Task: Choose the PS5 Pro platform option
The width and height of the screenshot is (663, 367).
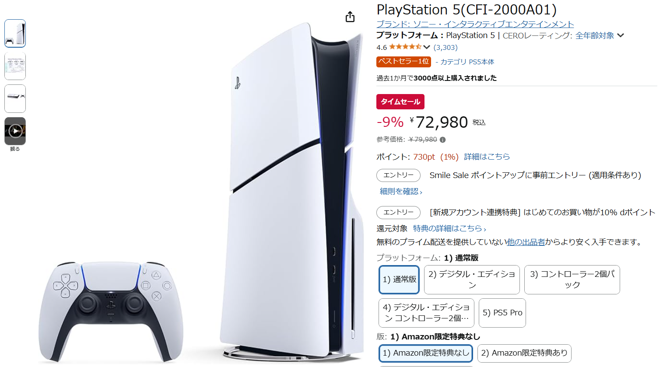Action: (x=502, y=313)
